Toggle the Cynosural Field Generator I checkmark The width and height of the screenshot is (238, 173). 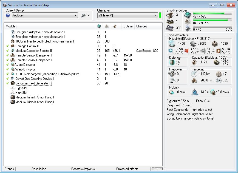(7, 83)
